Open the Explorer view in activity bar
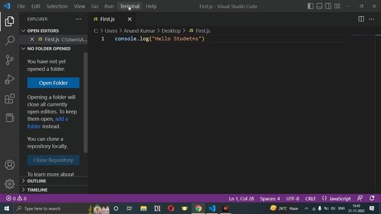Screen dimensions: 381x214 click(x=10, y=21)
